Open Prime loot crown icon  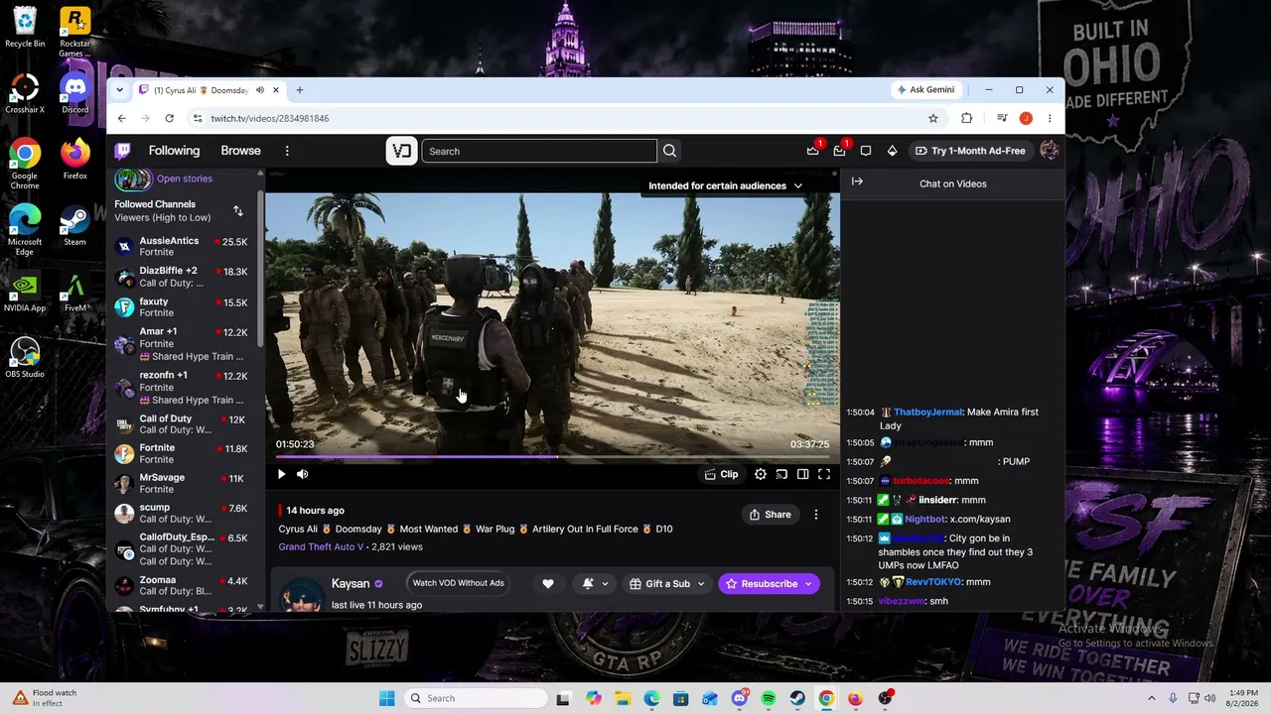point(813,151)
